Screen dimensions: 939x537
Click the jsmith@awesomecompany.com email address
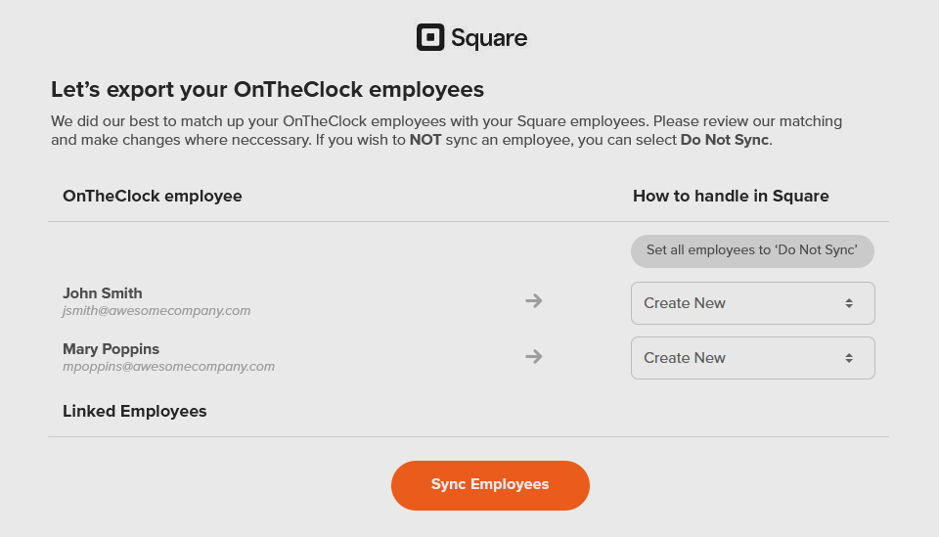click(x=156, y=311)
